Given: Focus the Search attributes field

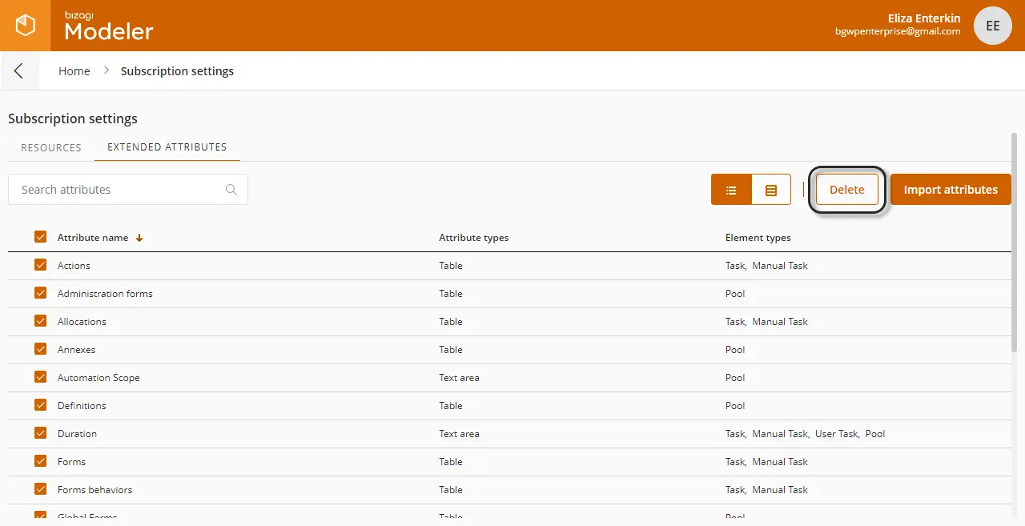Looking at the screenshot, I should tap(128, 190).
